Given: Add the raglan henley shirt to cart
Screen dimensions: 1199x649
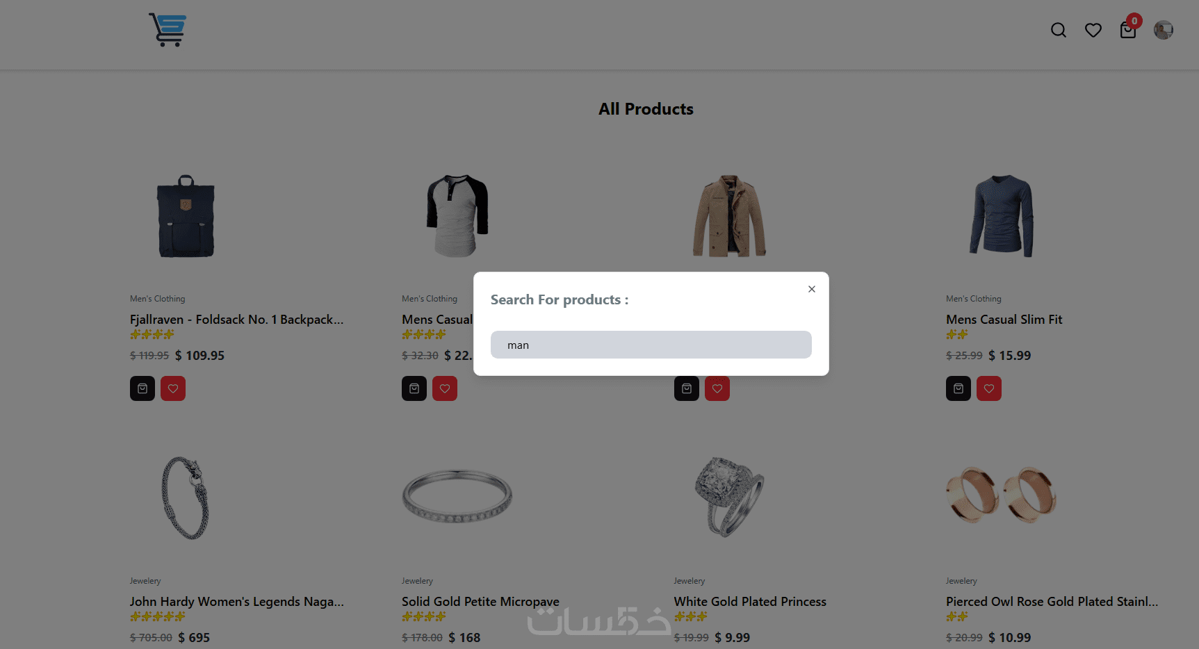Looking at the screenshot, I should [414, 388].
